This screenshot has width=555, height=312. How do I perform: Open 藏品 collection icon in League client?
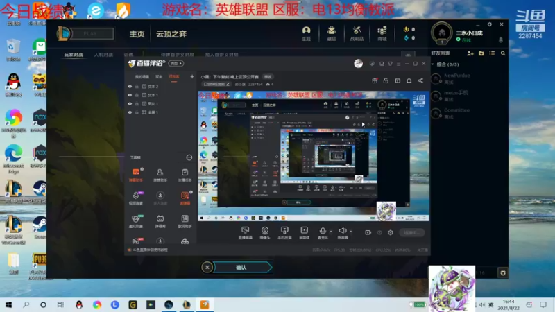[332, 33]
